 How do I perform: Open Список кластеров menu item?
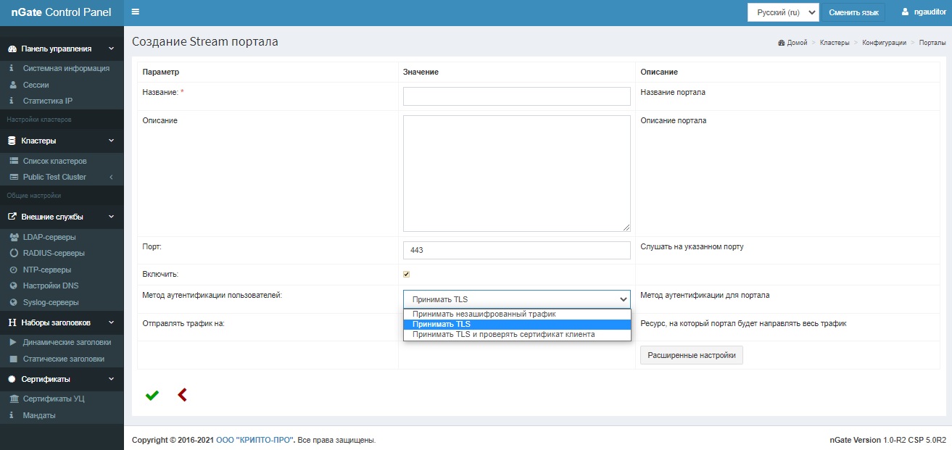pyautogui.click(x=62, y=161)
